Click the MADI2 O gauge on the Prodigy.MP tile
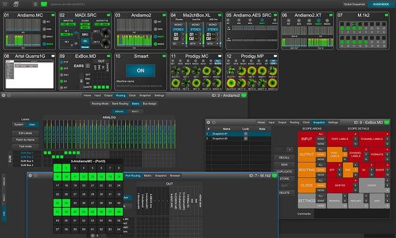The width and height of the screenshot is (396, 238). click(x=273, y=83)
